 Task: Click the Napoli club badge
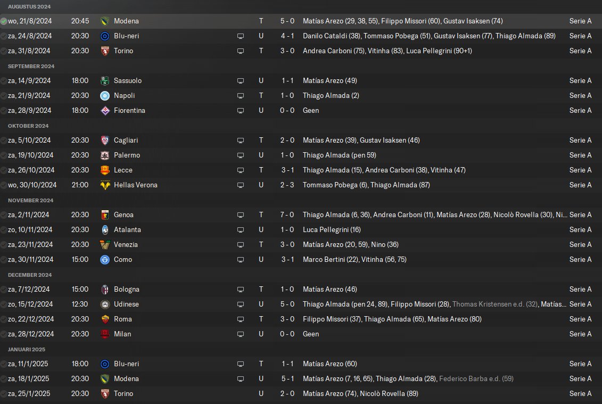click(x=105, y=96)
